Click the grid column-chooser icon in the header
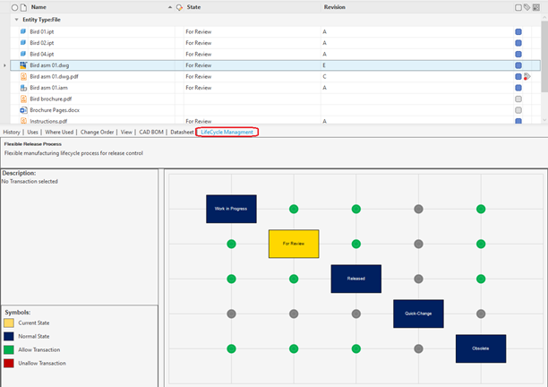Image resolution: width=548 pixels, height=387 pixels. point(536,7)
